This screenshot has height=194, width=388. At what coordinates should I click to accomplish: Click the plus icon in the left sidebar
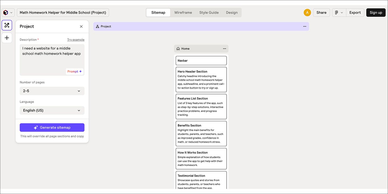tap(7, 38)
